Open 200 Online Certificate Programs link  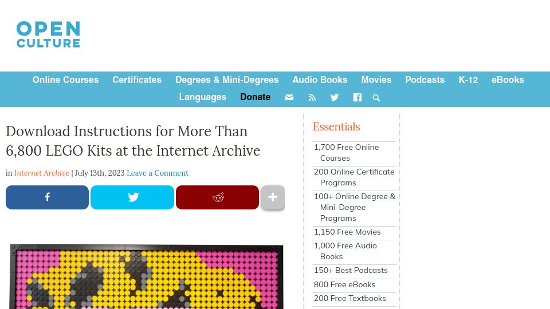(354, 177)
